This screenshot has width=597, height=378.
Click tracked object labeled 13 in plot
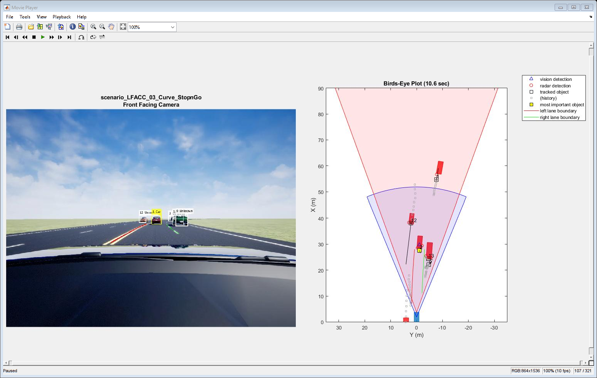tap(428, 259)
